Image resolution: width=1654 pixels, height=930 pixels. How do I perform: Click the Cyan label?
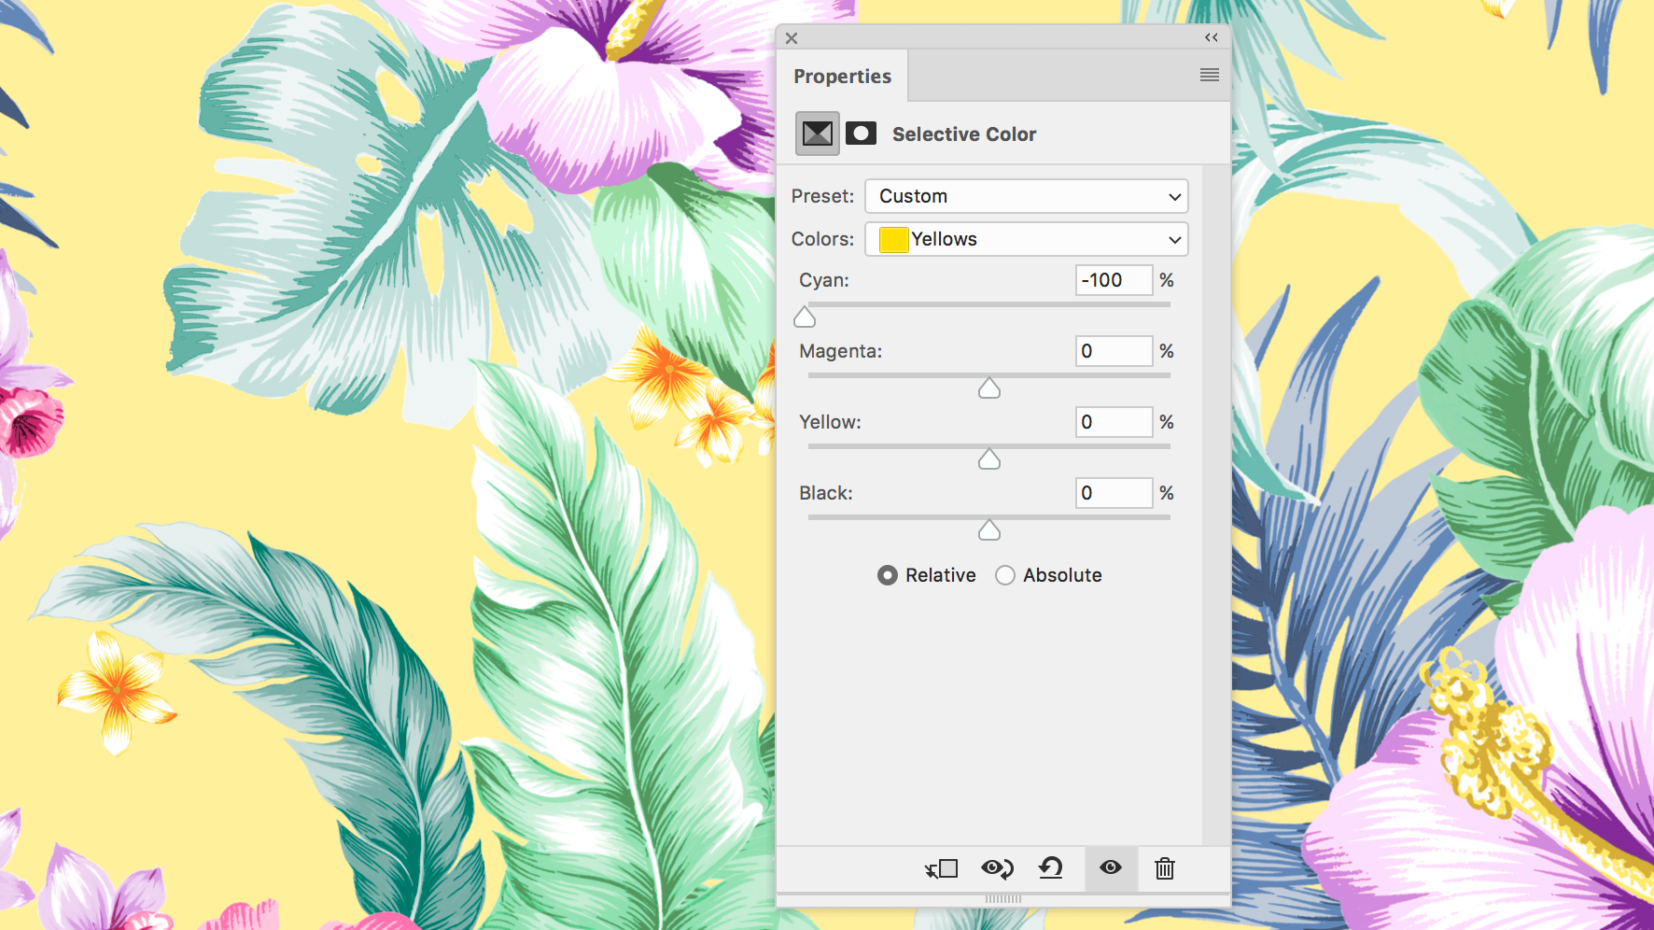coord(824,280)
